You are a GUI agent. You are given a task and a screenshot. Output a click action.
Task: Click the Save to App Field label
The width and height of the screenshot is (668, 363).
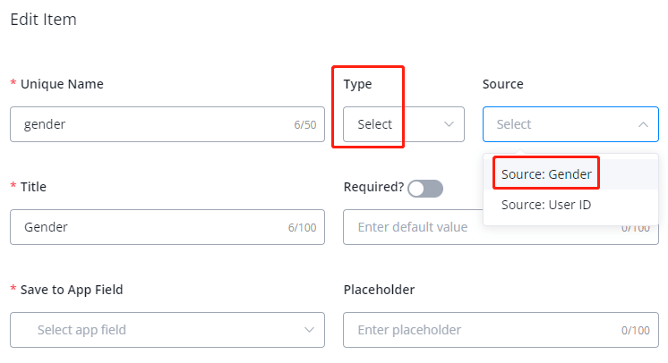click(72, 290)
